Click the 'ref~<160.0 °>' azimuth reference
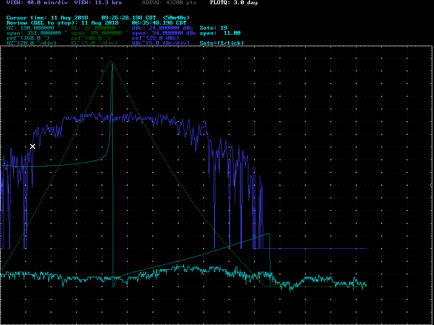The height and width of the screenshot is (325, 434). tap(28, 38)
